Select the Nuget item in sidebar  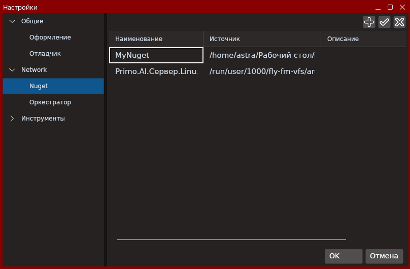tap(39, 86)
